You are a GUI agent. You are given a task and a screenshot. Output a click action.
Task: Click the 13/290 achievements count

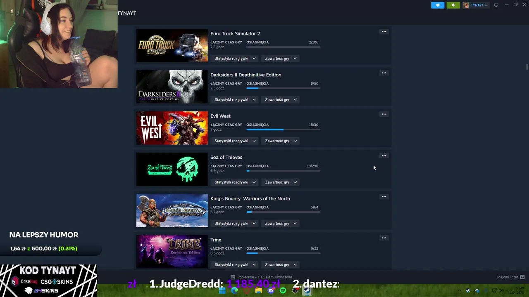point(312,166)
